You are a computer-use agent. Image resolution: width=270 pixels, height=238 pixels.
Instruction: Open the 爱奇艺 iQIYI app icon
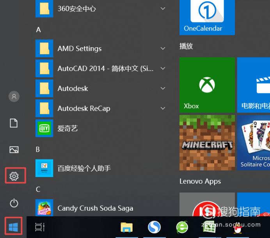(x=44, y=128)
